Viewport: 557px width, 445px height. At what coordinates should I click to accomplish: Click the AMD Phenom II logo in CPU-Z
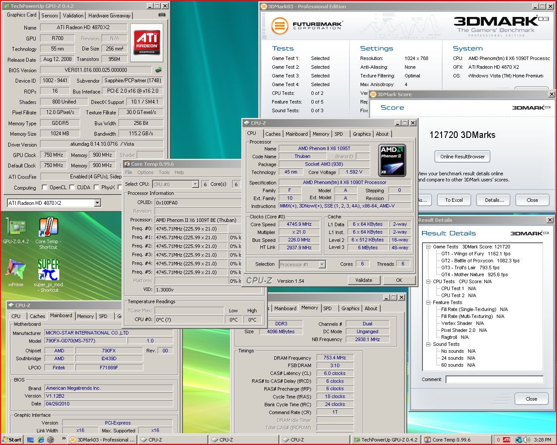(393, 160)
